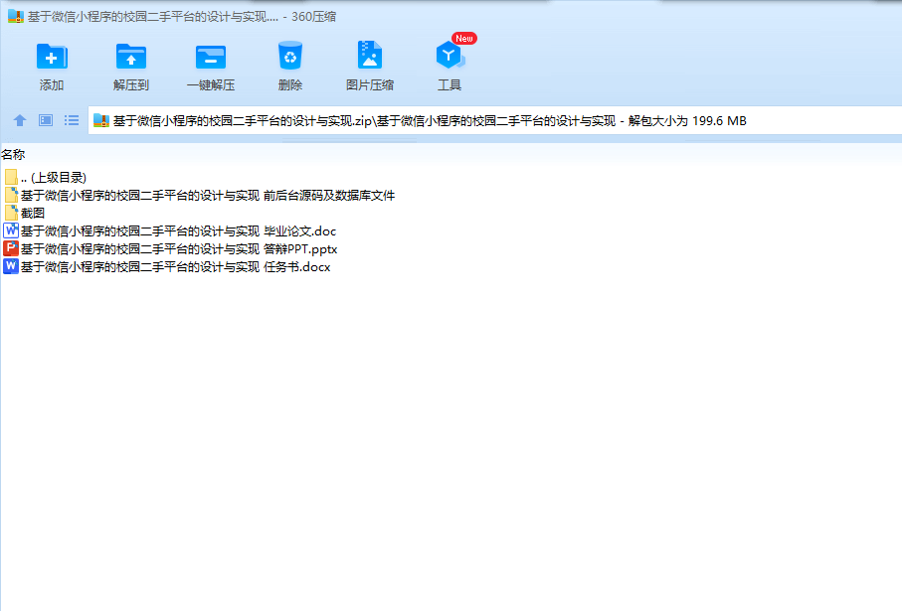The image size is (902, 611).
Task: Switch to the list view mode
Action: pos(72,120)
